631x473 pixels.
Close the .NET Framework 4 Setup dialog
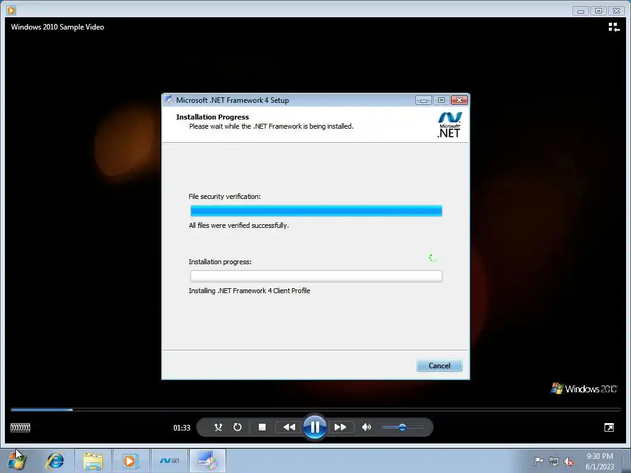pyautogui.click(x=459, y=100)
